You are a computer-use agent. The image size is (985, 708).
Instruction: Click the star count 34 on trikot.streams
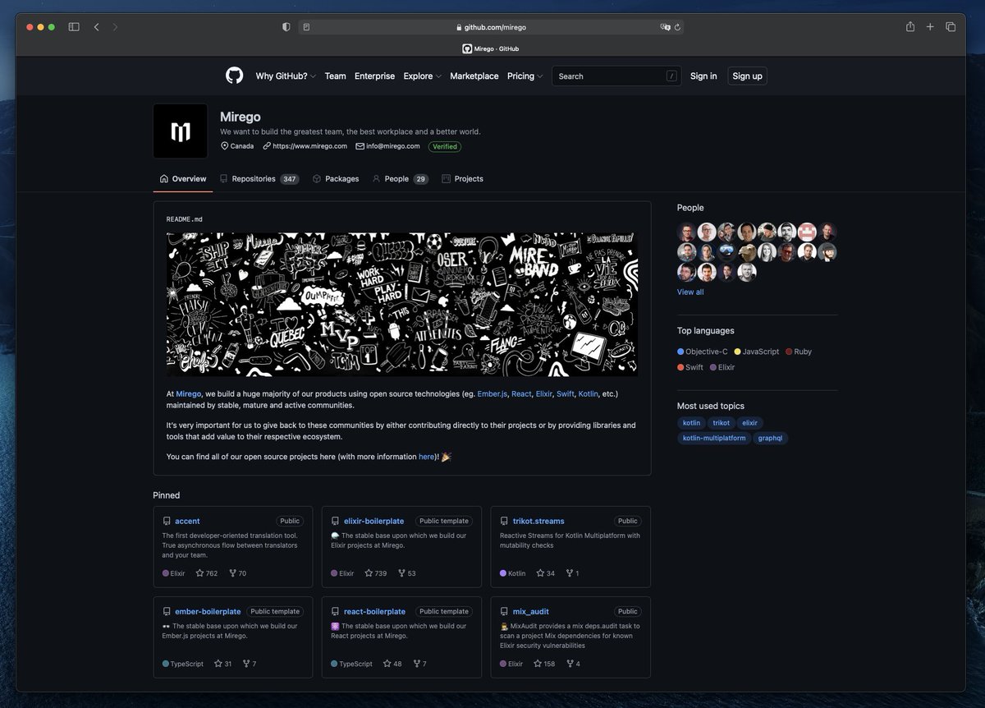[x=546, y=573]
